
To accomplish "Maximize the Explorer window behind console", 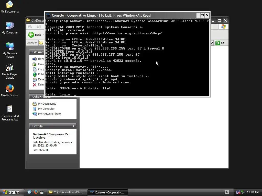I will 219,20.
